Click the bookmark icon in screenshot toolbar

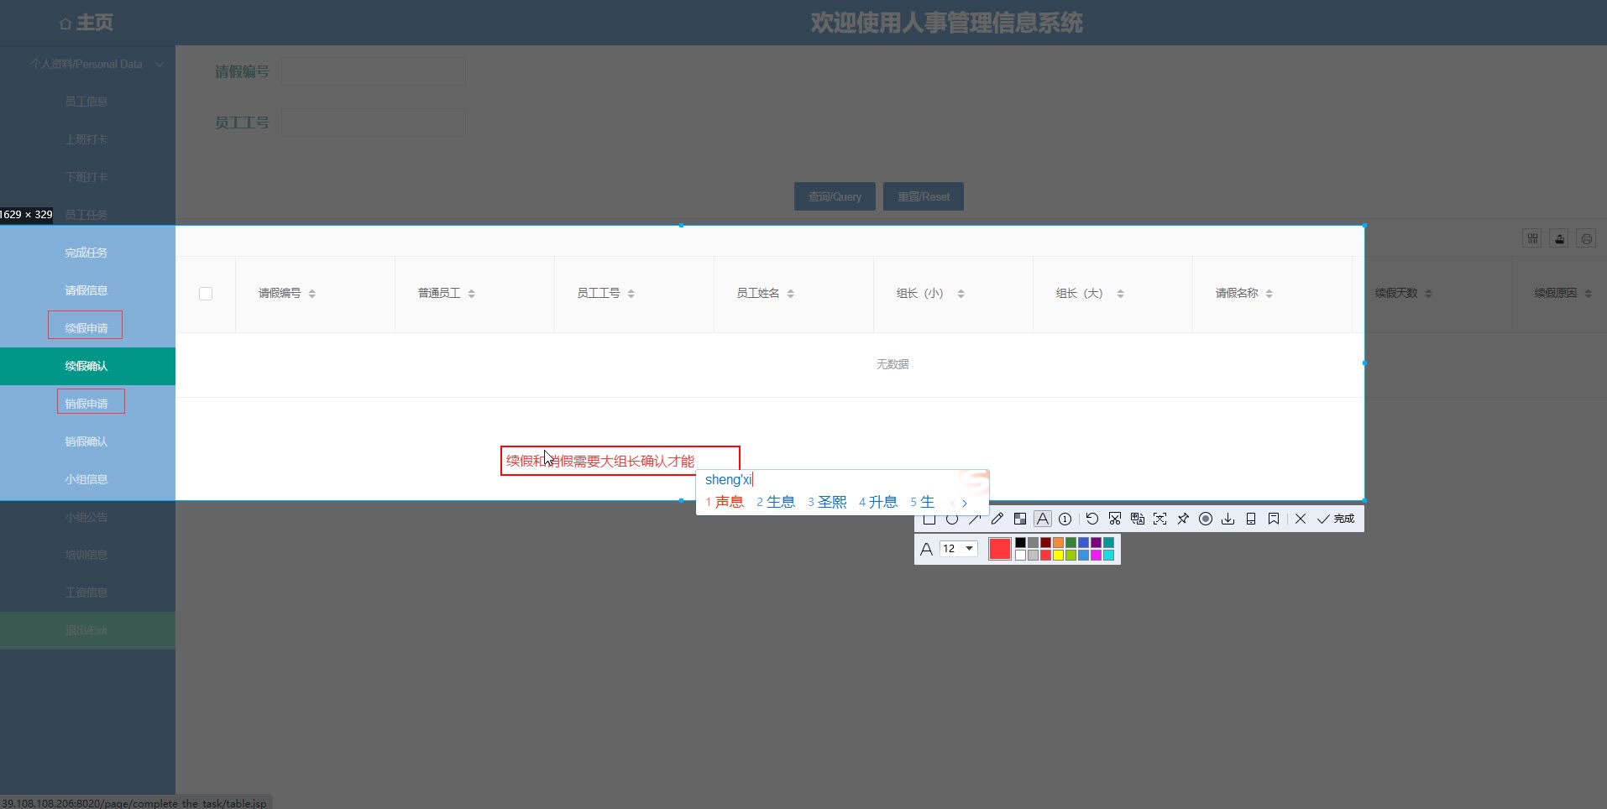[1274, 519]
